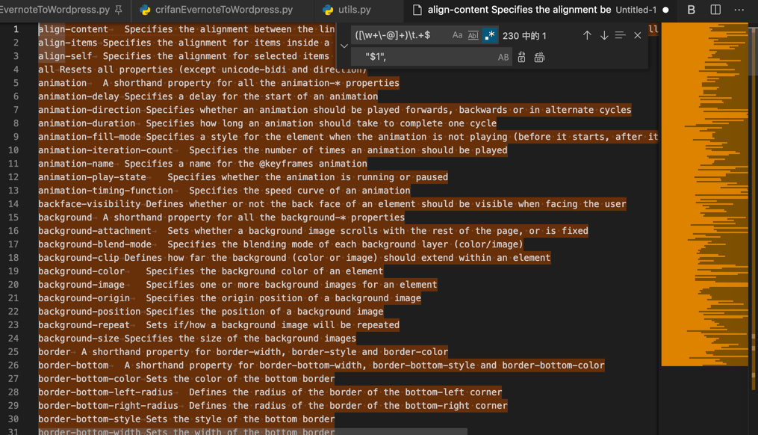Image resolution: width=758 pixels, height=435 pixels.
Task: Enable Find in Selection mode
Action: (621, 34)
